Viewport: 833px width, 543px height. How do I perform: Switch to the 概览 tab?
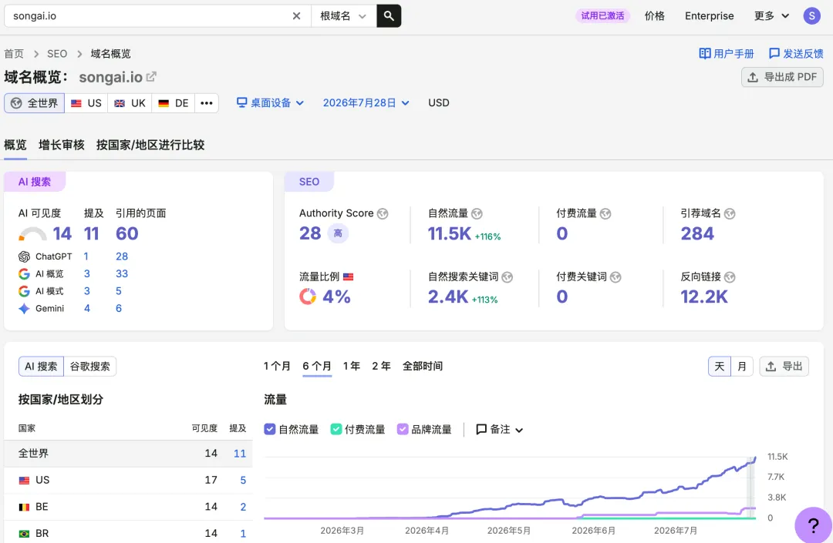(x=15, y=145)
